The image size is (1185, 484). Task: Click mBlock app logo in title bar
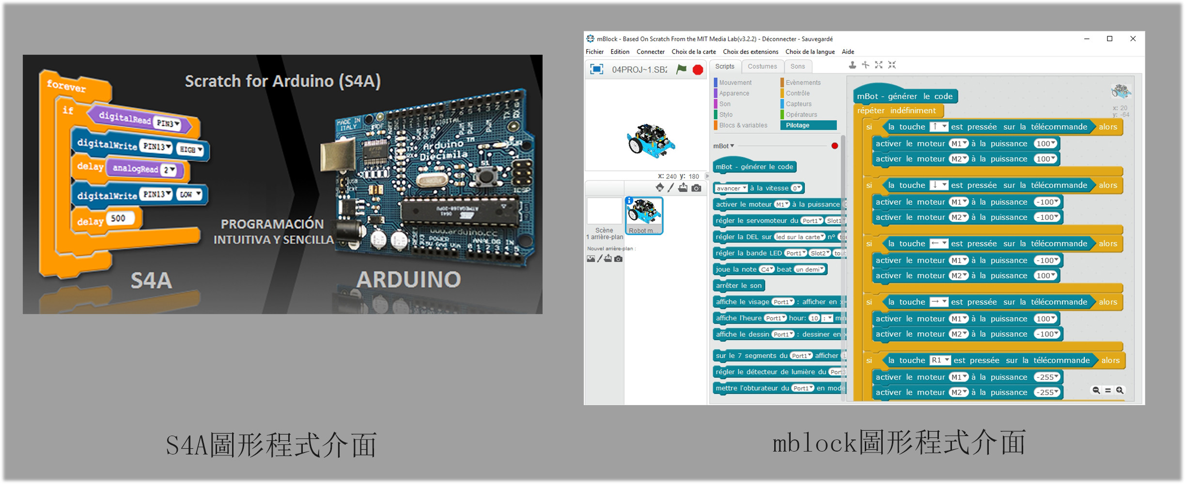590,39
